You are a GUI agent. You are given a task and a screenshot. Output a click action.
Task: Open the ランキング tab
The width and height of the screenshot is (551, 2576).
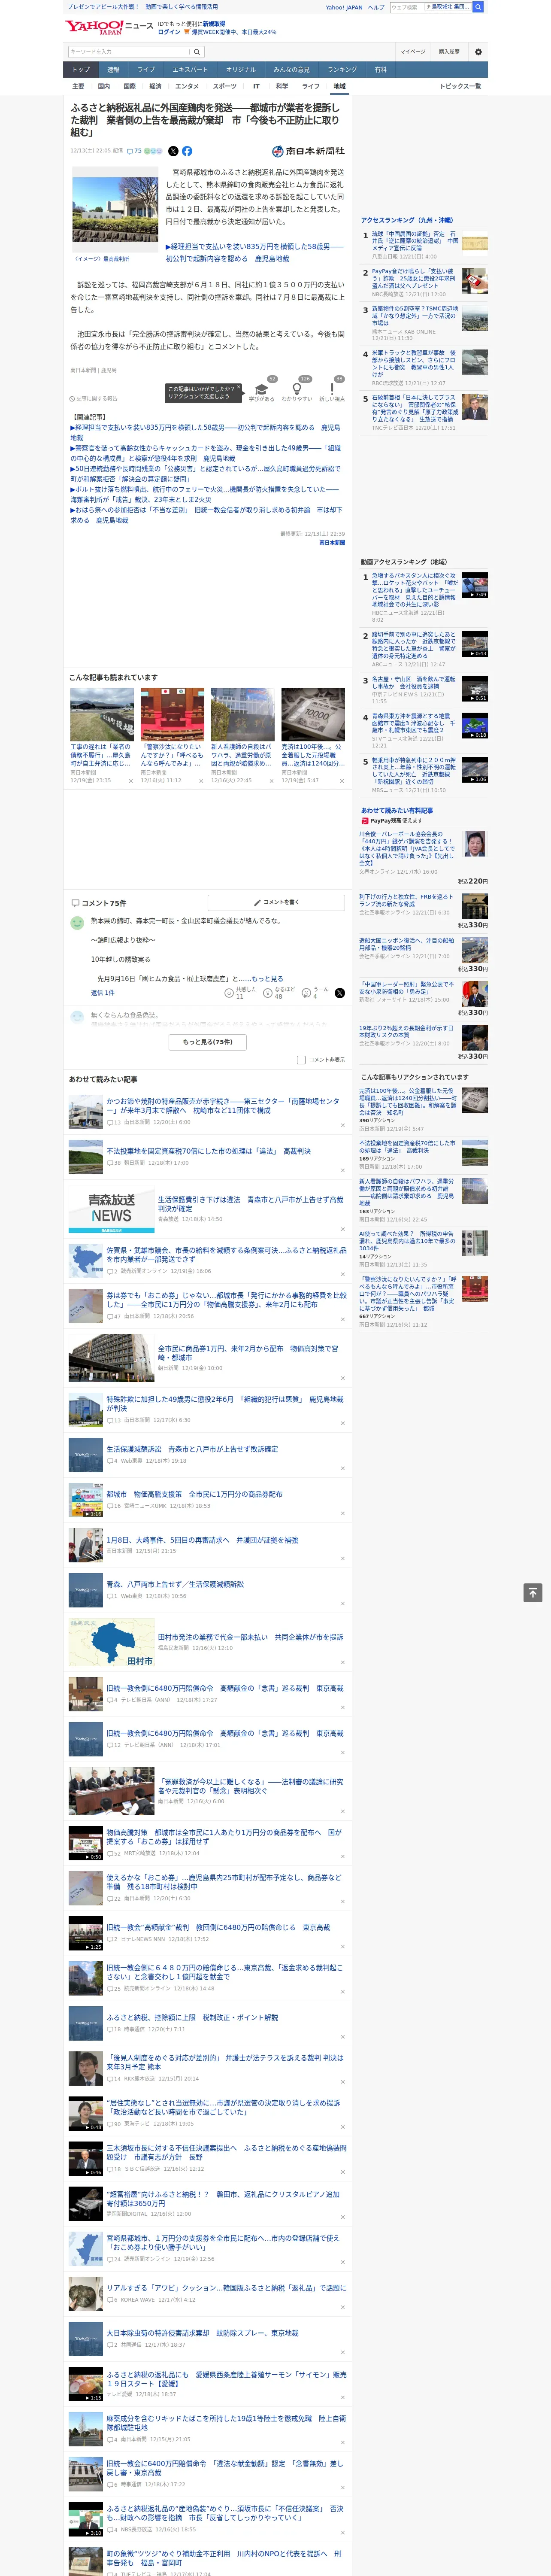(x=342, y=69)
